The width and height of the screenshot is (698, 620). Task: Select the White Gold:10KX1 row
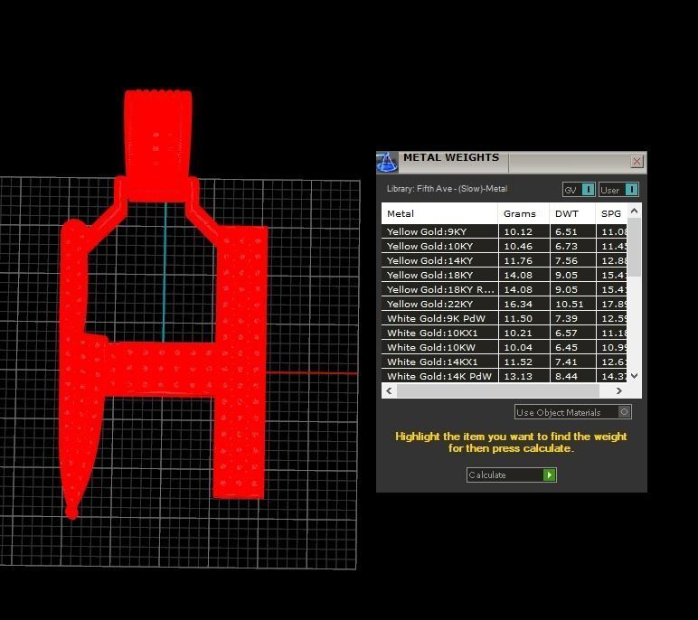[x=504, y=333]
